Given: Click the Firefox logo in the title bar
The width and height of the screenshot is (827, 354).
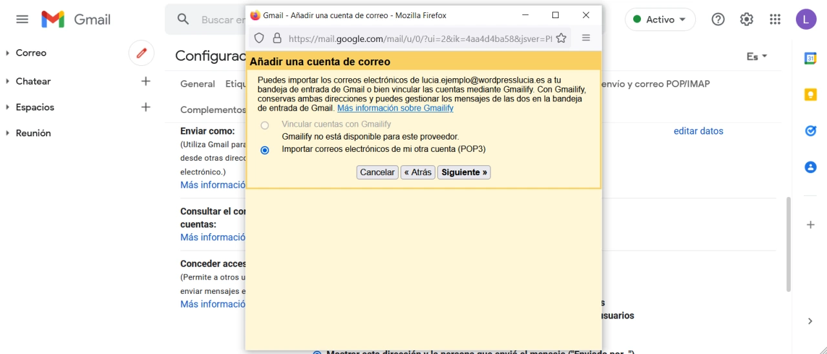Looking at the screenshot, I should coord(255,15).
